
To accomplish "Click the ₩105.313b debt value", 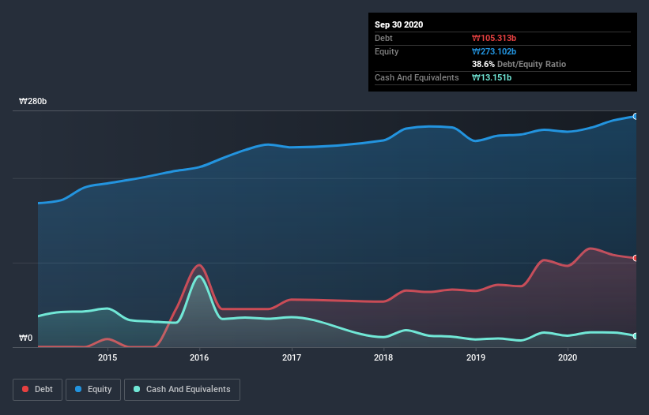I will 494,39.
